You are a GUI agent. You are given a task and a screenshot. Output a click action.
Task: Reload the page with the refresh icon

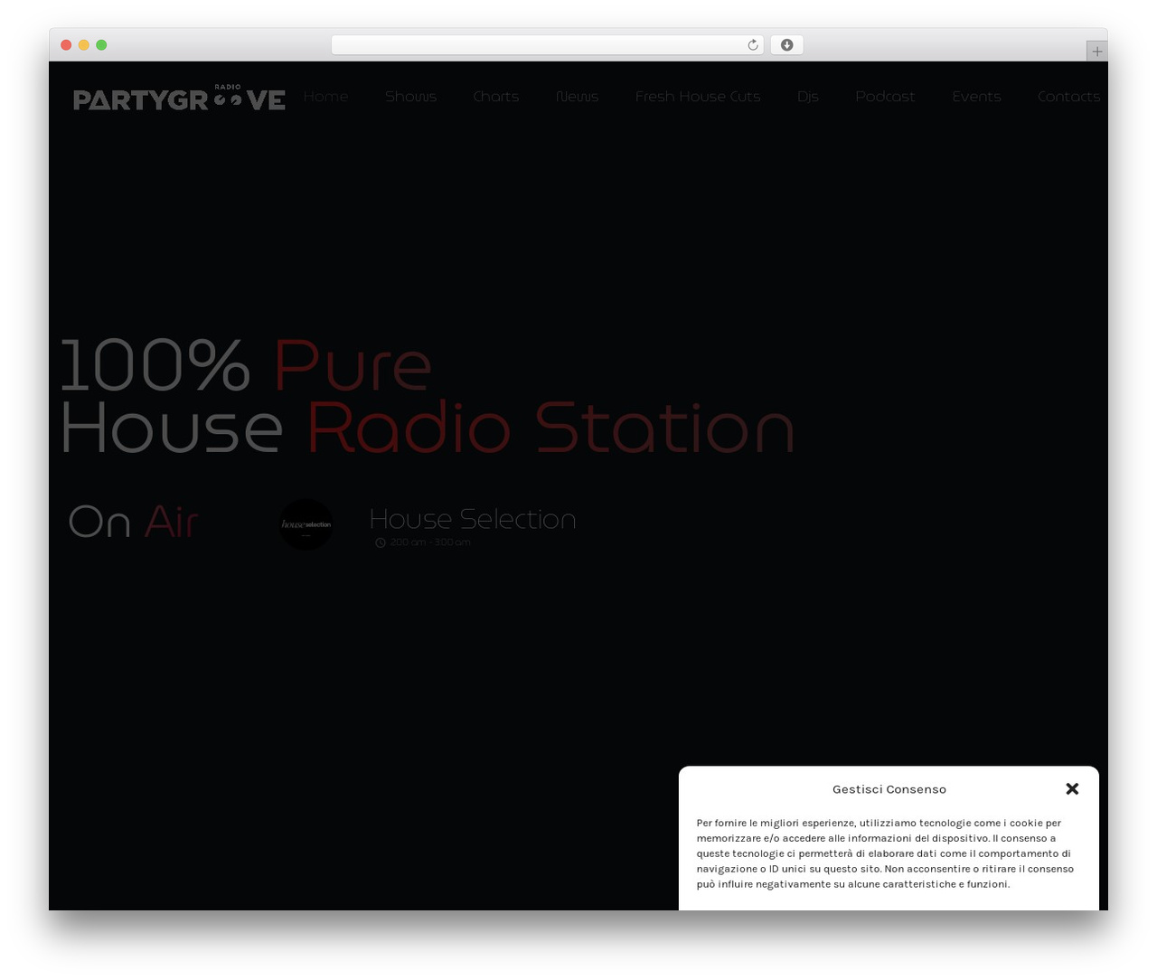click(x=752, y=45)
